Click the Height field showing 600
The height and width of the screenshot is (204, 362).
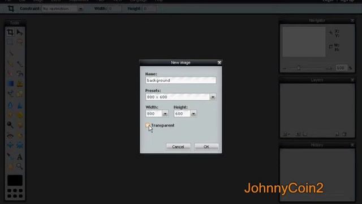182,113
